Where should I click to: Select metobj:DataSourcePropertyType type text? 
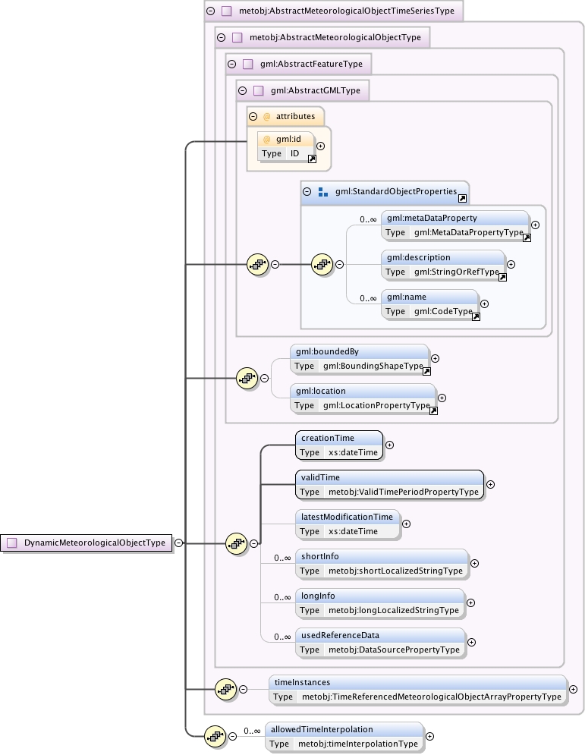pyautogui.click(x=394, y=650)
